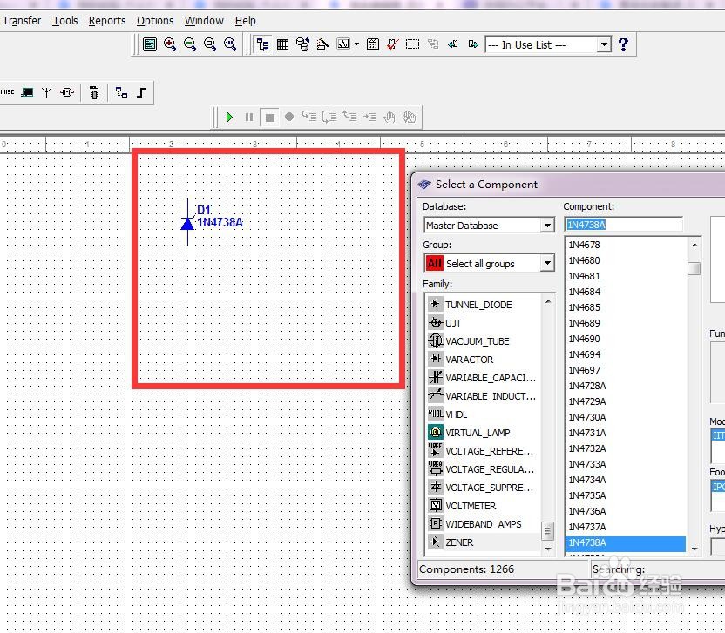Select the Place Bus icon

click(141, 92)
